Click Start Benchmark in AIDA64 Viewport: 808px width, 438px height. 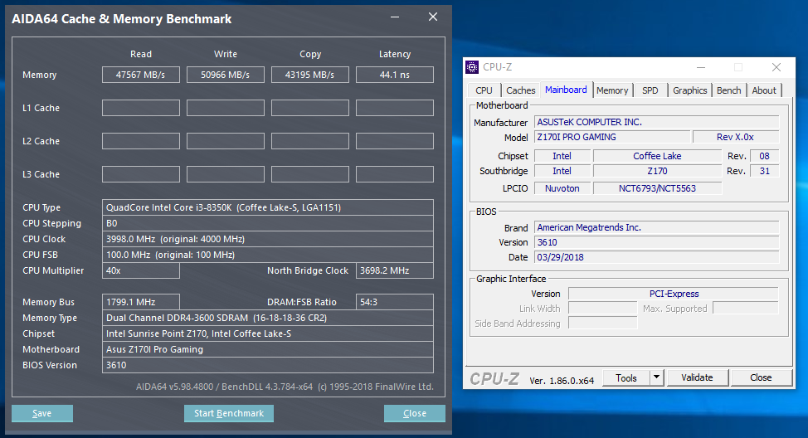229,413
